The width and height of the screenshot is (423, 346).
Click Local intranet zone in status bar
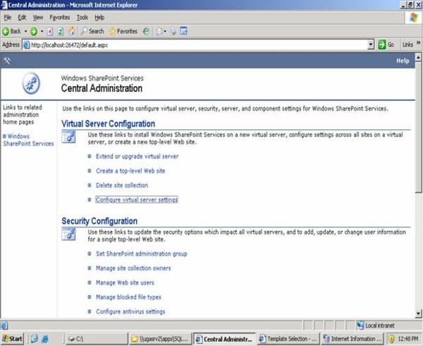tap(376, 326)
